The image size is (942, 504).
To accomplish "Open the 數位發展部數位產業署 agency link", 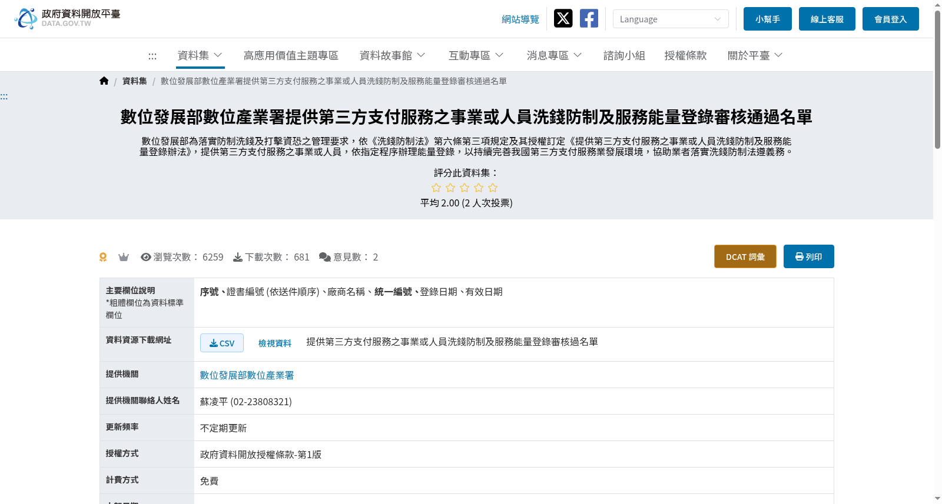I will [x=247, y=375].
